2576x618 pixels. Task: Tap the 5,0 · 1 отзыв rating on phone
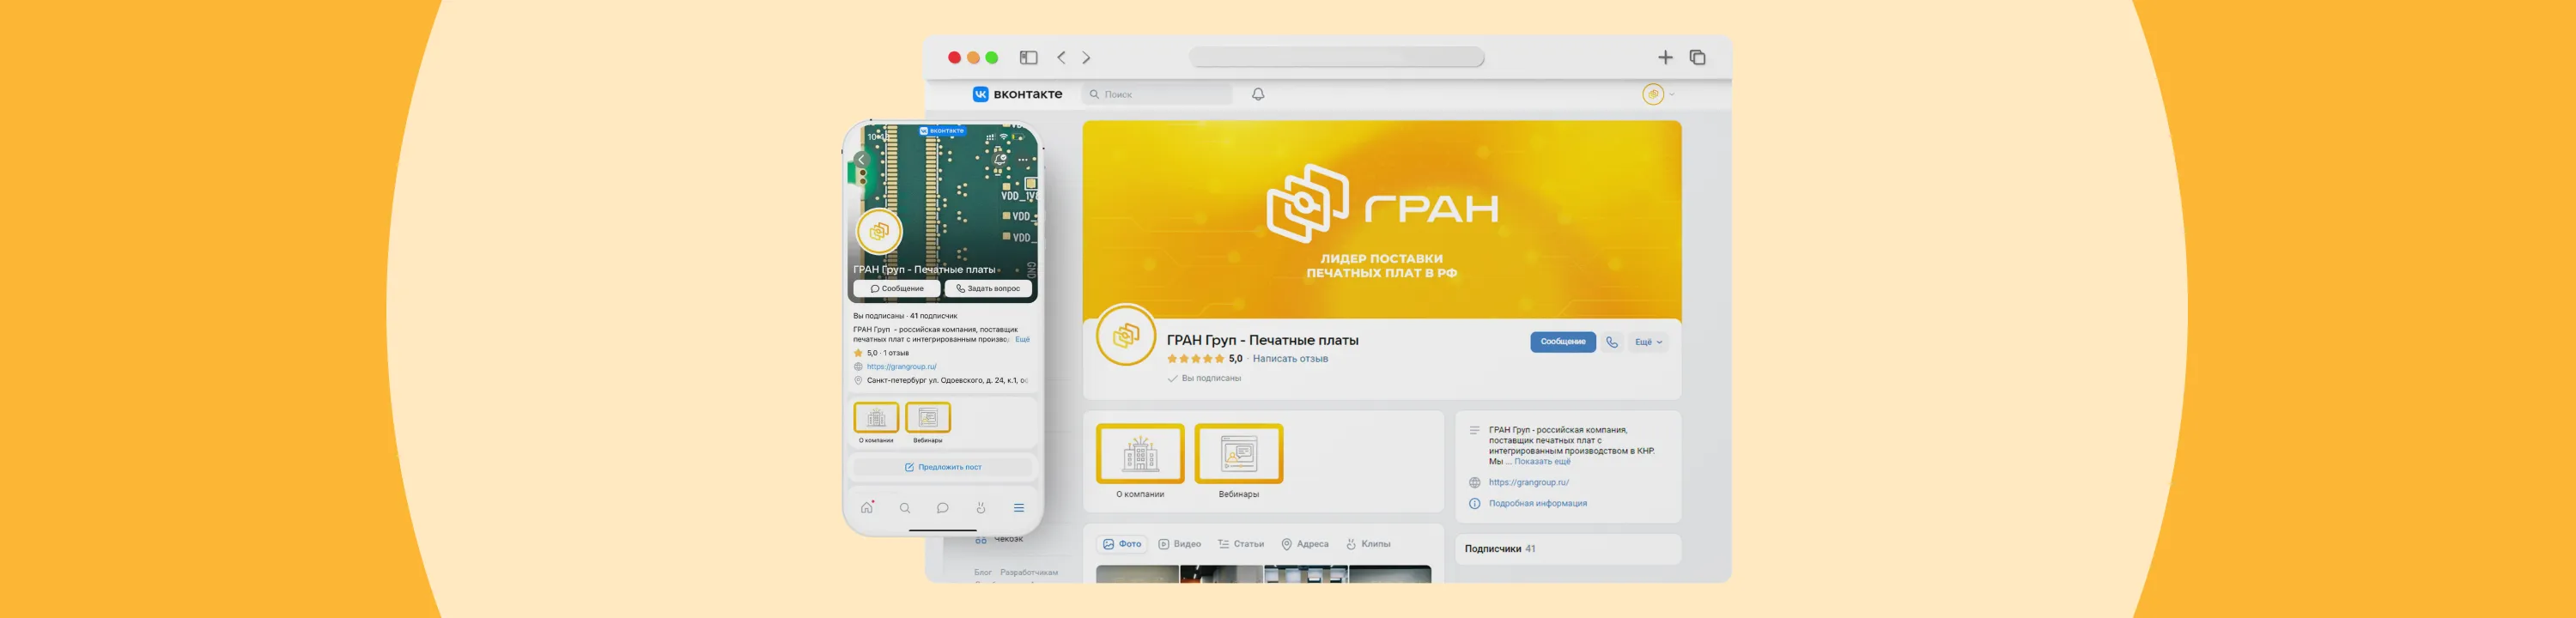881,353
